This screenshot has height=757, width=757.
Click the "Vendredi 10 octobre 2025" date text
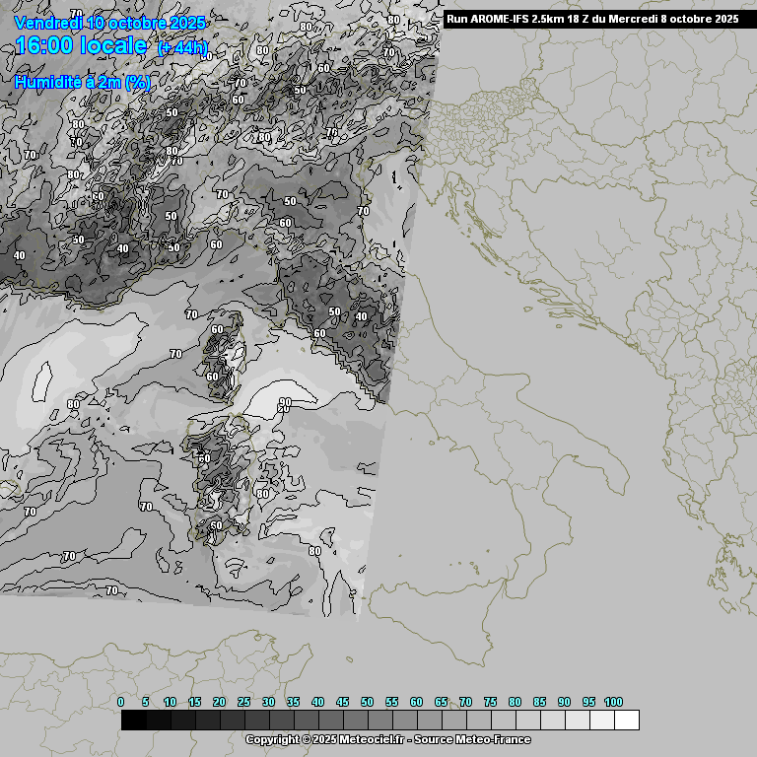click(109, 22)
